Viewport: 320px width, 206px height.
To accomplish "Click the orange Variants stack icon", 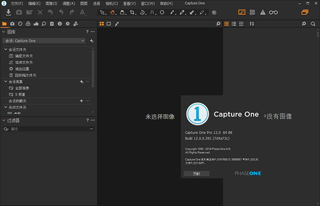I will tap(305, 12).
